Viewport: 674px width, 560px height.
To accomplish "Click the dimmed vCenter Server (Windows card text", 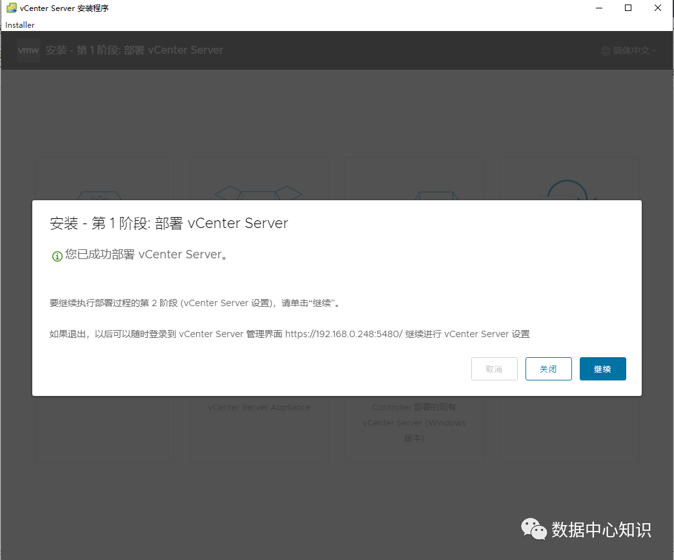I will (414, 422).
